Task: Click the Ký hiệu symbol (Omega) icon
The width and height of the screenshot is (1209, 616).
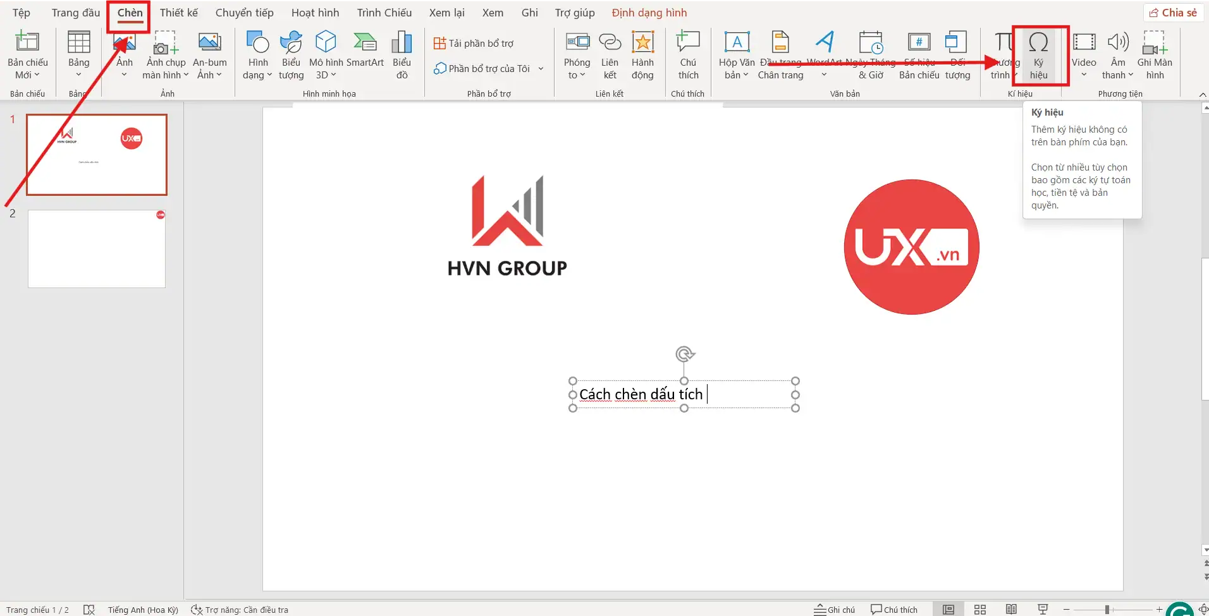Action: [x=1038, y=42]
